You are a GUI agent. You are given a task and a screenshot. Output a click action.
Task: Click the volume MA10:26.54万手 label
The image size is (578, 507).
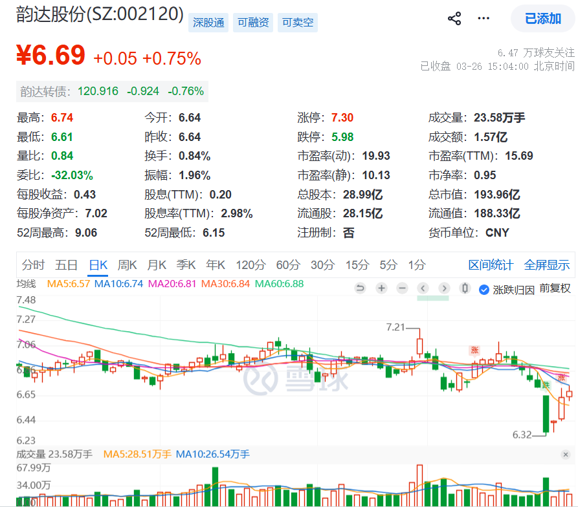click(x=213, y=455)
